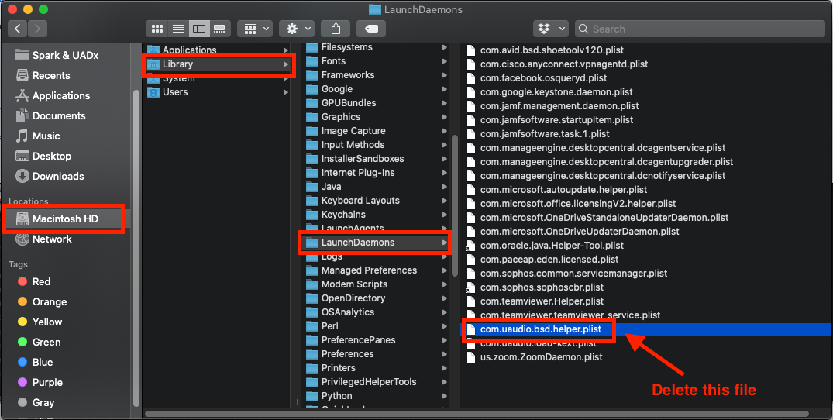Click the Share toolbar button
The width and height of the screenshot is (833, 420).
coord(336,29)
